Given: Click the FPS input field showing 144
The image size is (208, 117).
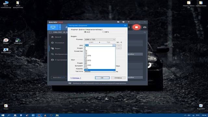Looking at the screenshot, I should (98, 45).
